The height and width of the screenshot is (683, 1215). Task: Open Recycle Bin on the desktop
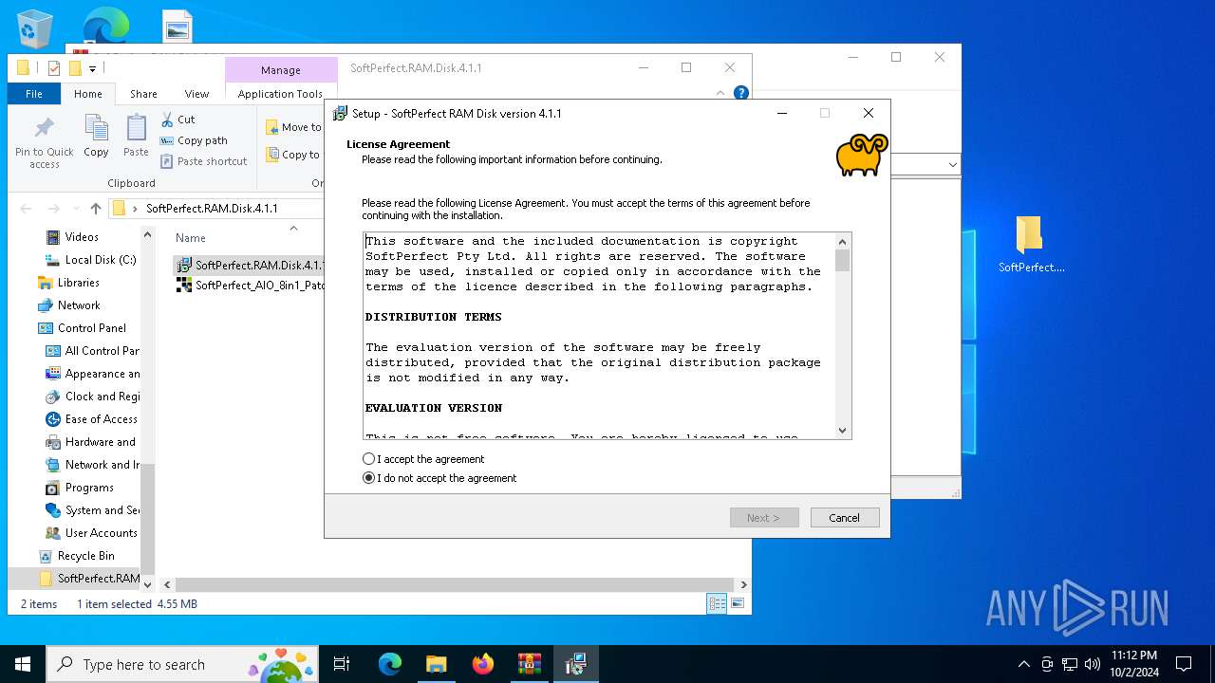[34, 28]
